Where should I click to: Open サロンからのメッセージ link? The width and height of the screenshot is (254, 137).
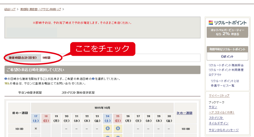[x=223, y=130]
